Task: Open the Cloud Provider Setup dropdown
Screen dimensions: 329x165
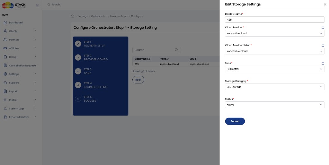Action: click(x=275, y=51)
